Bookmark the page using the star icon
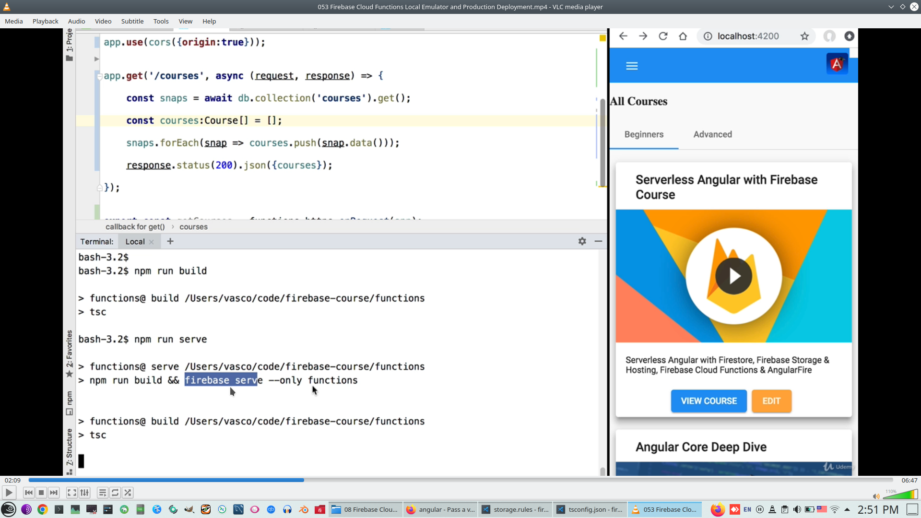921x518 pixels. (x=805, y=36)
